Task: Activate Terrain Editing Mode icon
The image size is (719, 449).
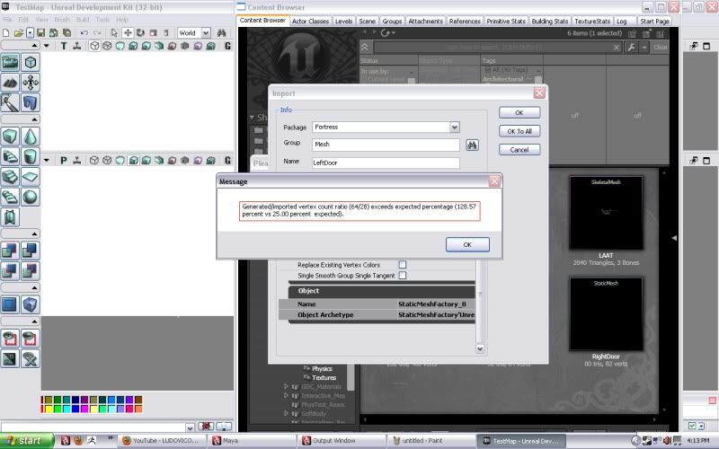Action: [10, 82]
